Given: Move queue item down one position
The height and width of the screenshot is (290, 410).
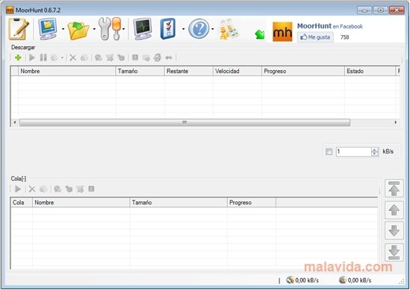Looking at the screenshot, I should pos(394,230).
